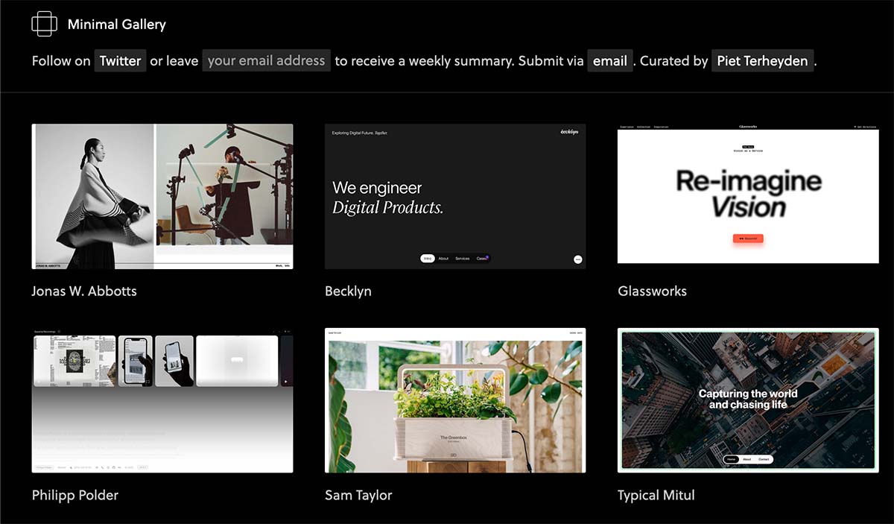Open the Philipp Polder preview thumbnail
The width and height of the screenshot is (894, 524).
pyautogui.click(x=162, y=400)
